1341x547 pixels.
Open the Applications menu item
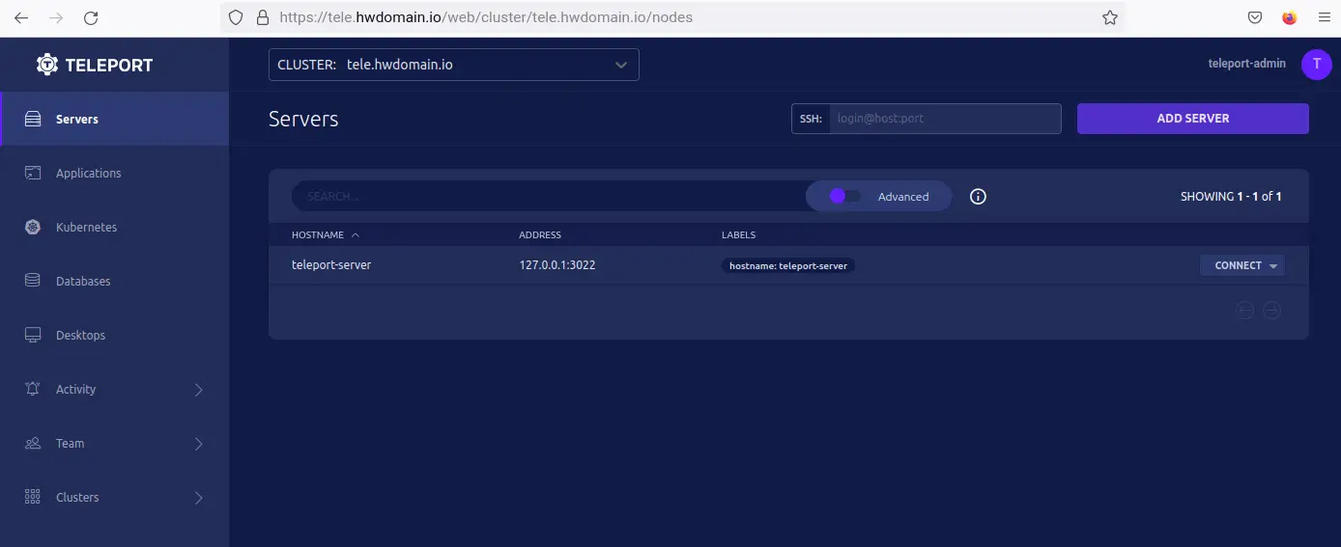click(x=114, y=173)
